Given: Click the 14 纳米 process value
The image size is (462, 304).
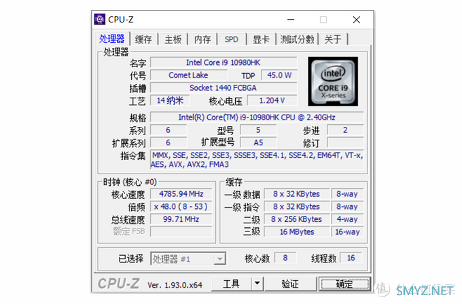Looking at the screenshot, I should click(170, 100).
